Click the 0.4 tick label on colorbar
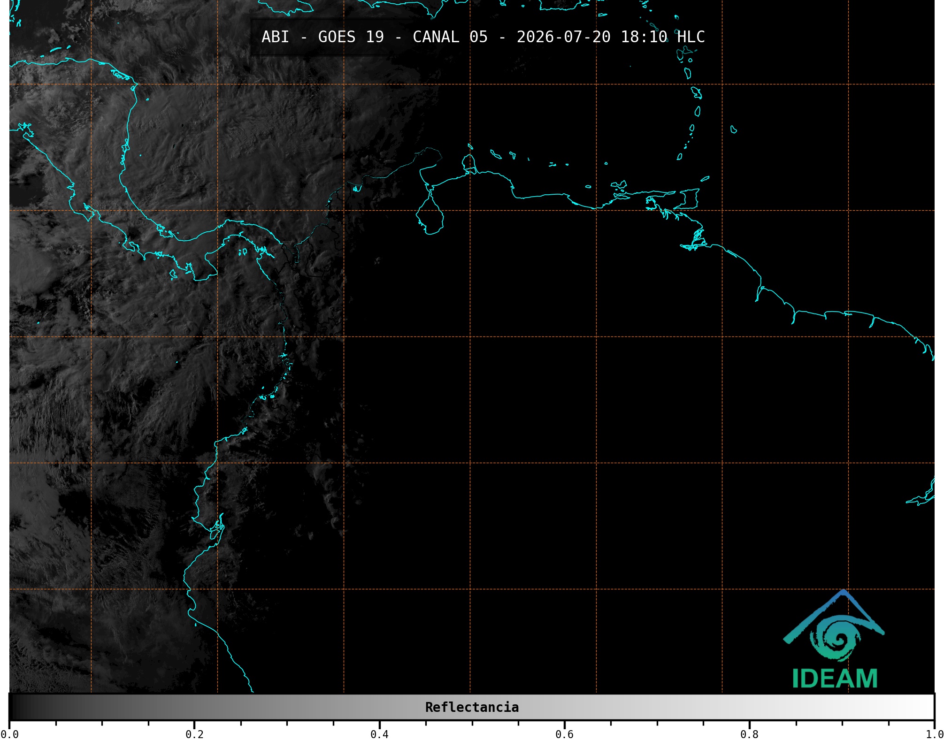This screenshot has width=944, height=740. pyautogui.click(x=379, y=734)
